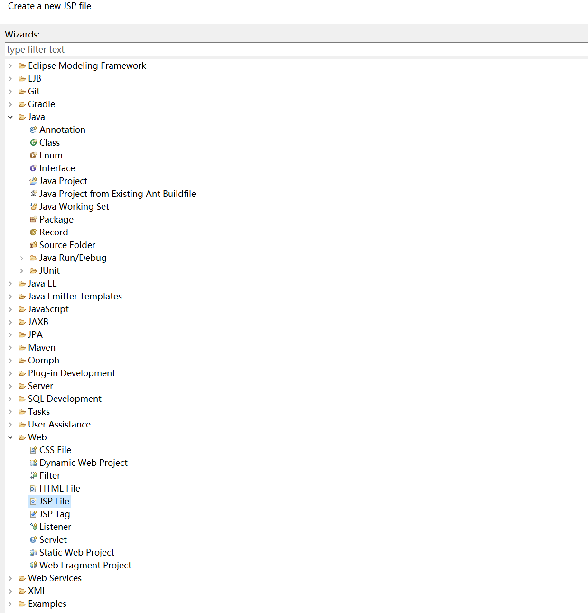Click the Annotation wizard icon

[x=33, y=130]
